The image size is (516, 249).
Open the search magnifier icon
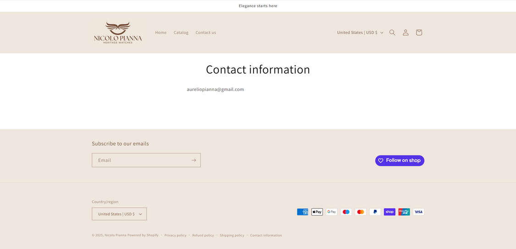tap(392, 32)
